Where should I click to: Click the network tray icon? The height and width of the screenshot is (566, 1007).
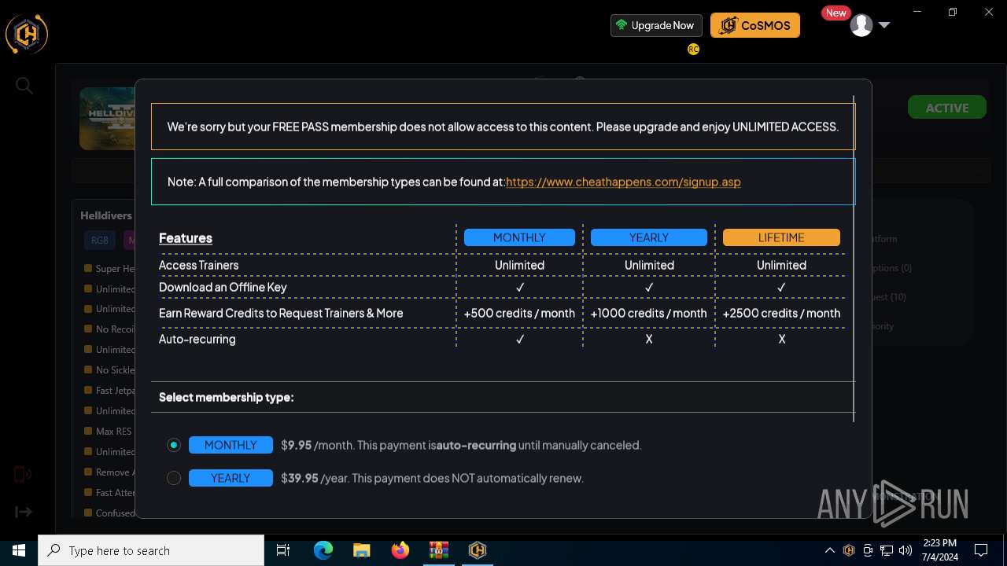click(x=887, y=550)
